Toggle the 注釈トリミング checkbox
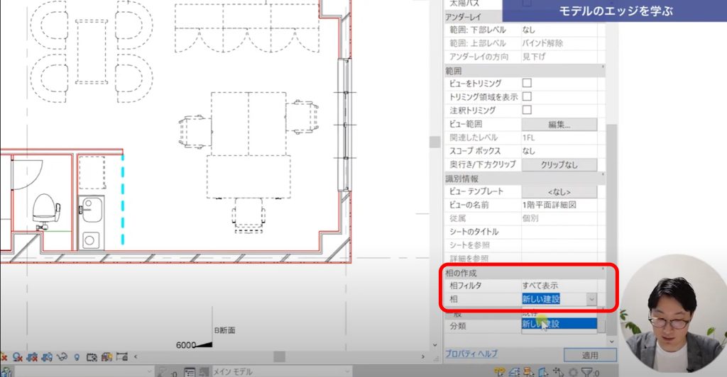The image size is (727, 377). pyautogui.click(x=527, y=110)
